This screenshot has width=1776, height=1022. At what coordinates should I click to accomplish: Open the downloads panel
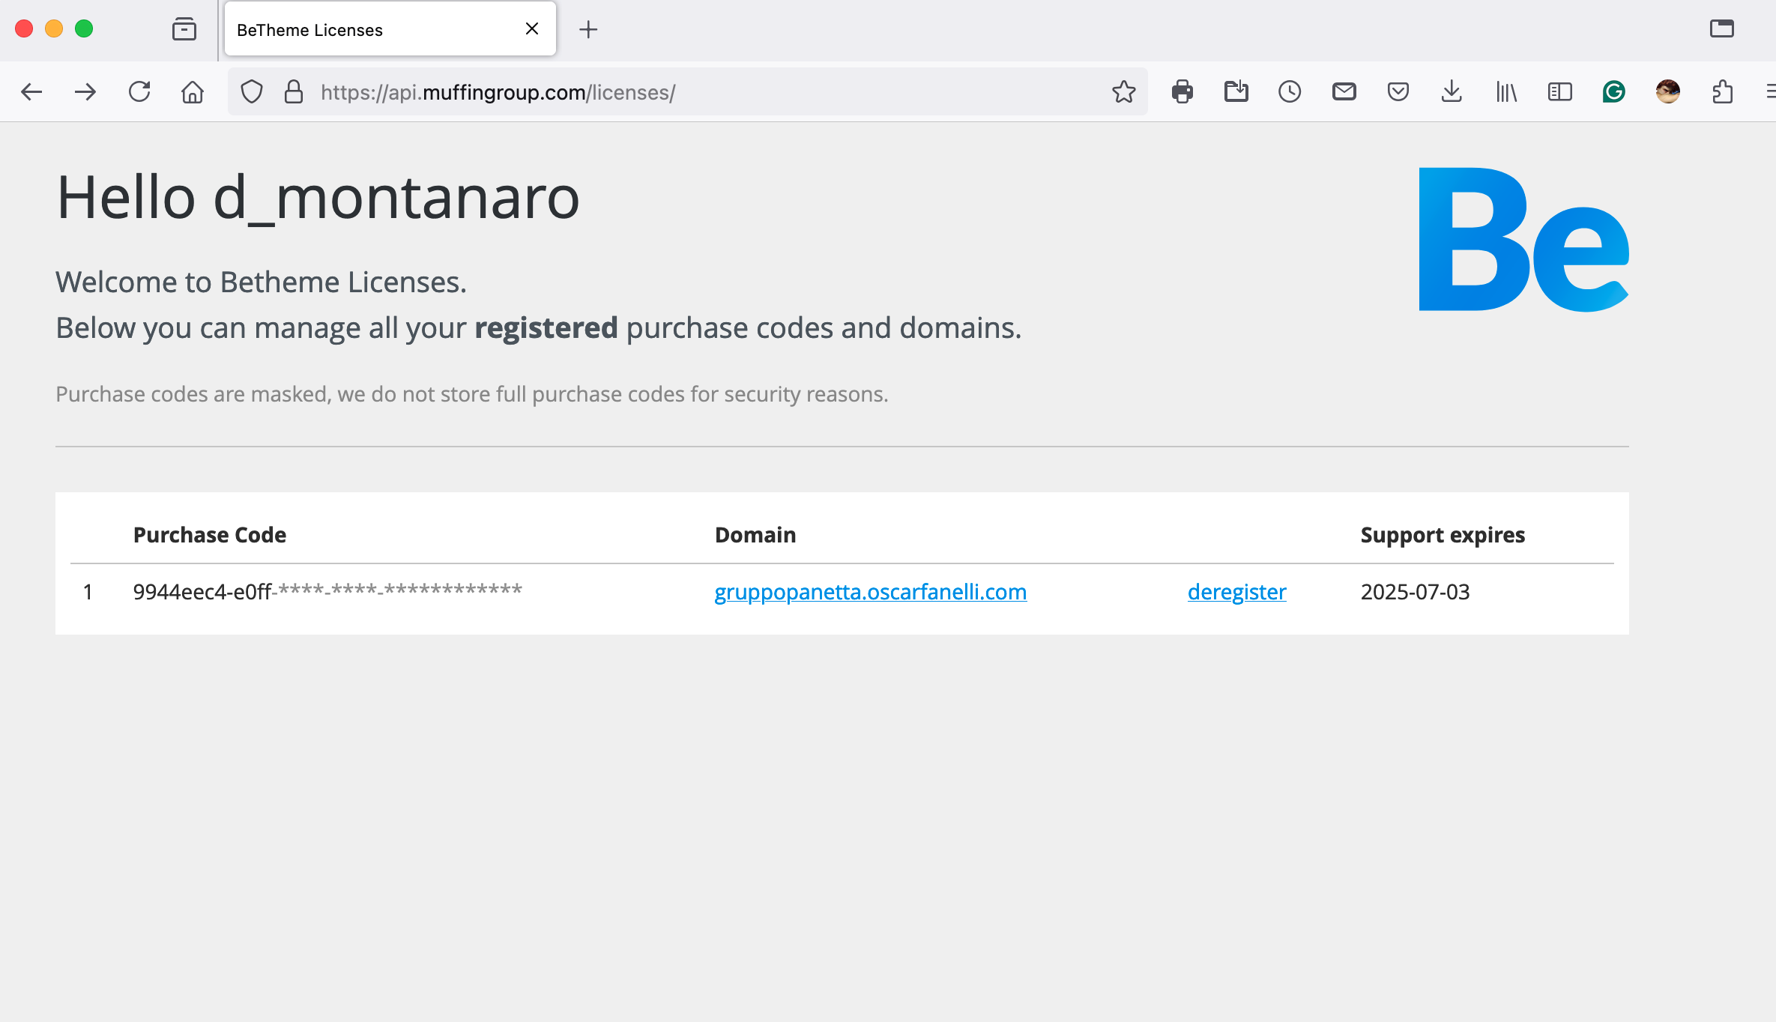[1452, 92]
